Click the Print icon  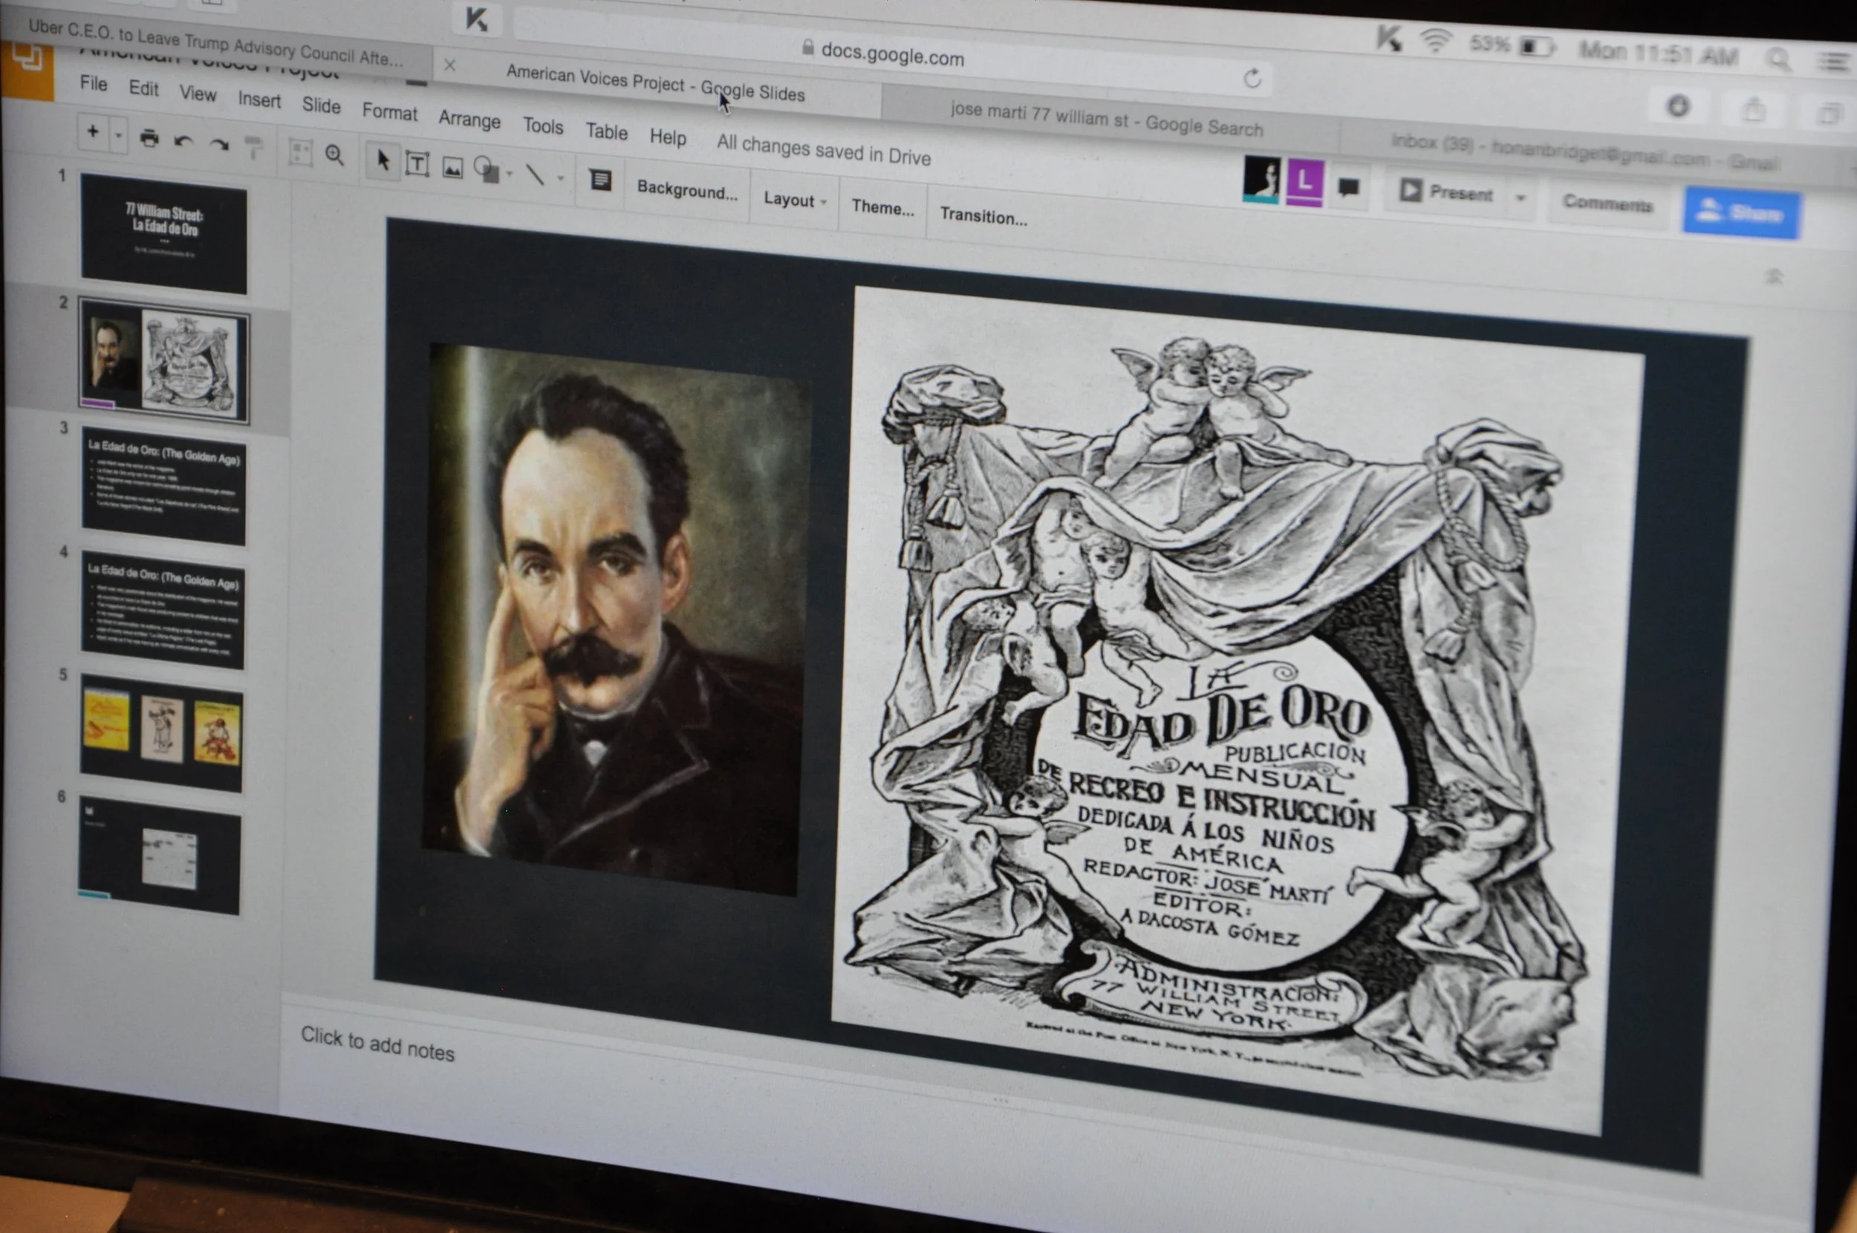149,139
